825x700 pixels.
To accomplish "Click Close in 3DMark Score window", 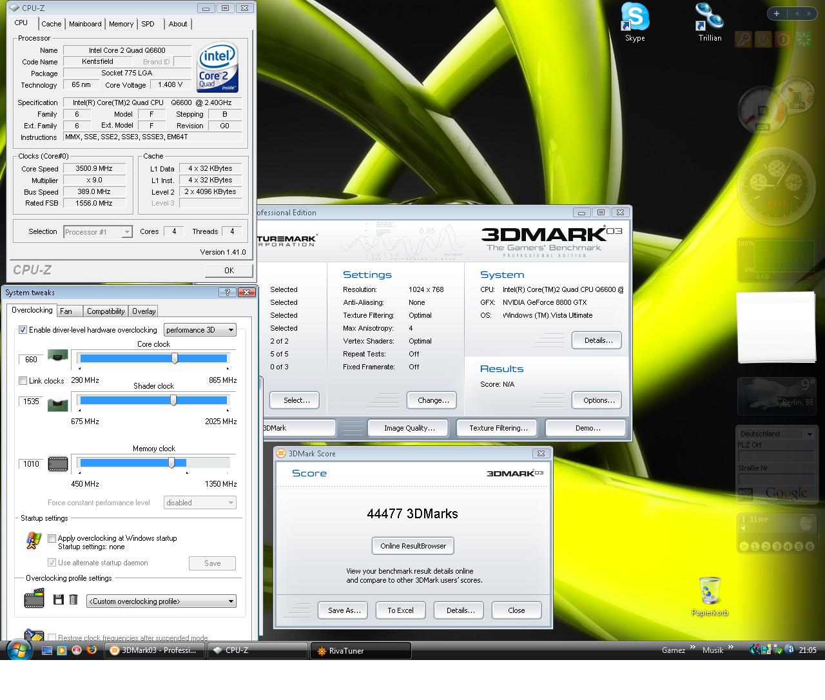I will coord(516,610).
